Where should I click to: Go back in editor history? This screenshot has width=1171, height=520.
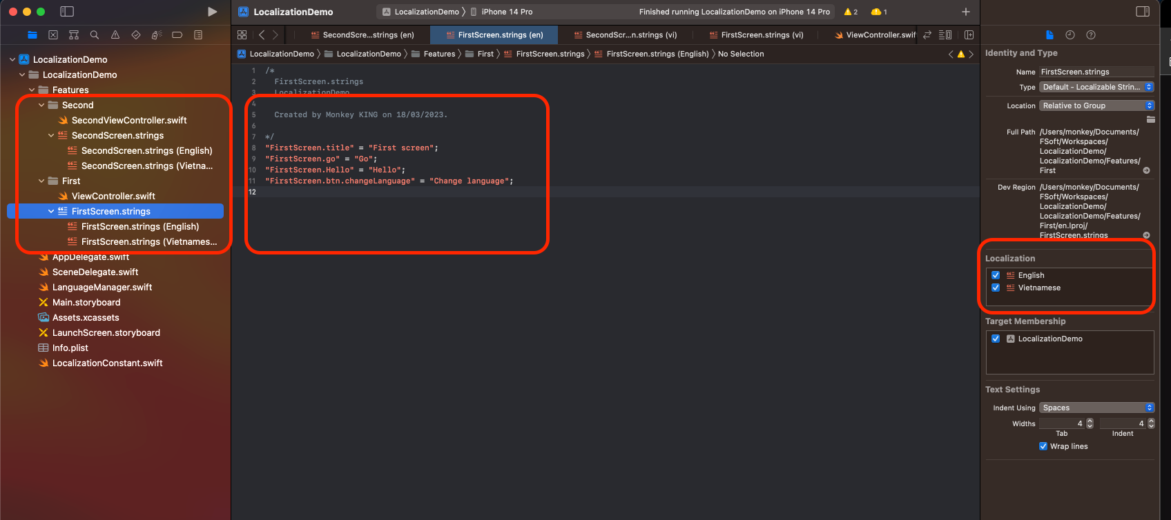[x=262, y=34]
